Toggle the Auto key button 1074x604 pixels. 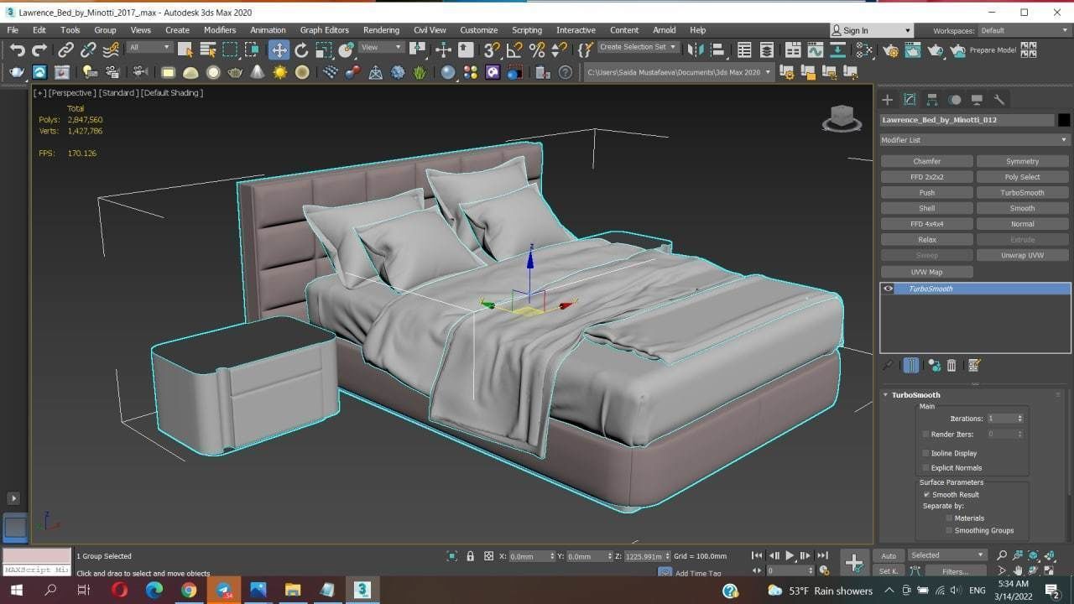coord(889,555)
